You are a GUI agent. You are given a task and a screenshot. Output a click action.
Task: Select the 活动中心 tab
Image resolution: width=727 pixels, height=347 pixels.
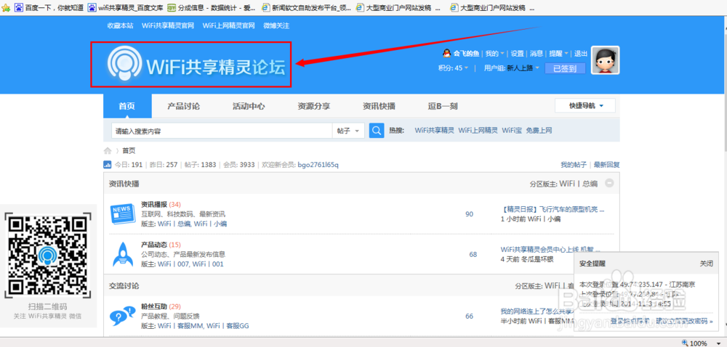249,106
